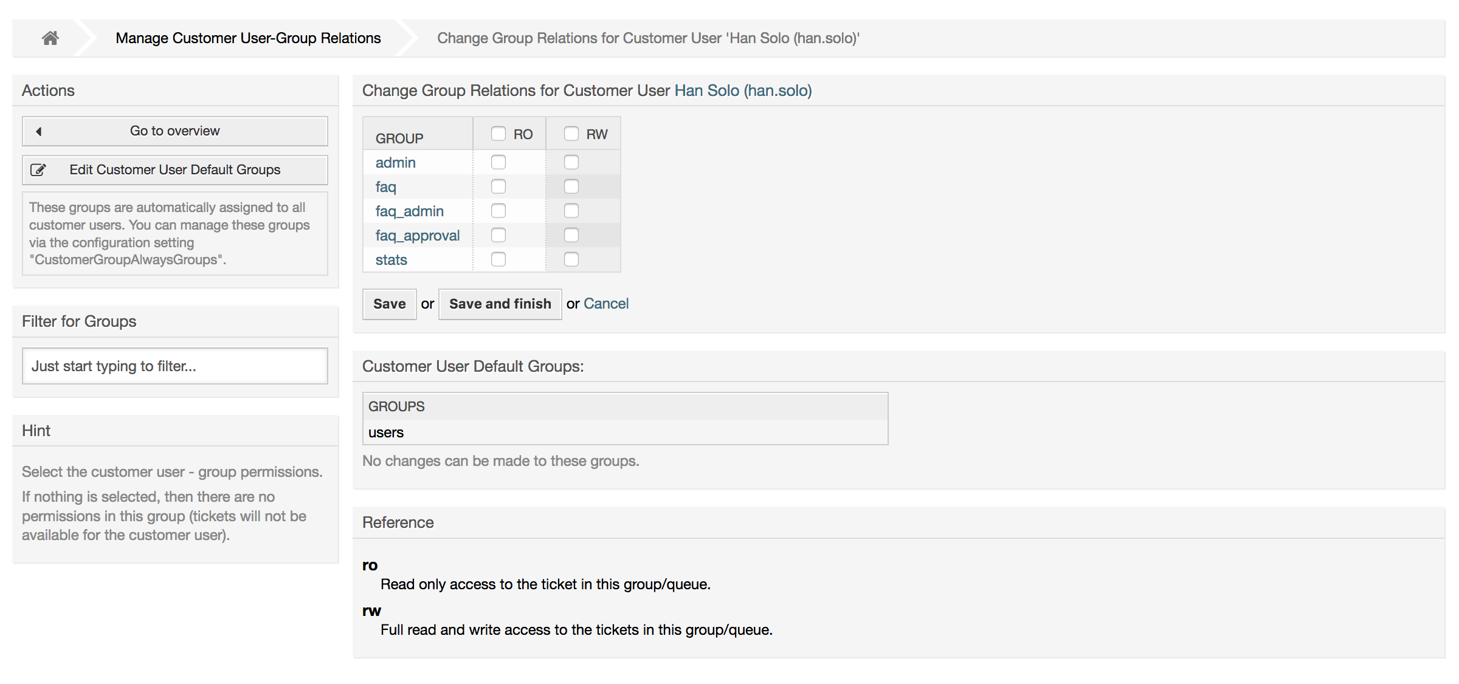1459x684 pixels.
Task: Enable RW permission for the admin group
Action: [x=571, y=162]
